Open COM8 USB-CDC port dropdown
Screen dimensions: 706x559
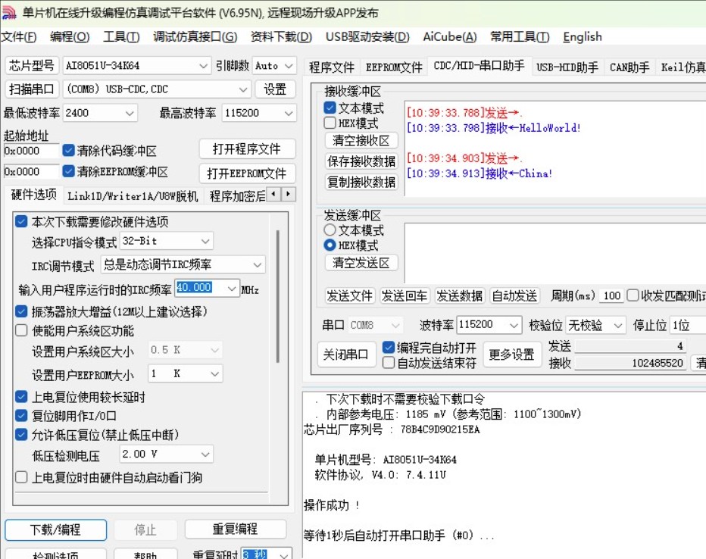pyautogui.click(x=156, y=89)
